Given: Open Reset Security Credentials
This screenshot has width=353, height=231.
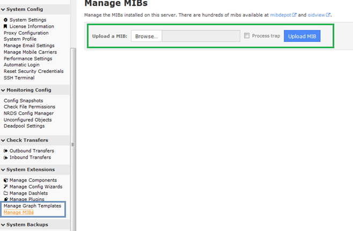Looking at the screenshot, I should tap(34, 71).
